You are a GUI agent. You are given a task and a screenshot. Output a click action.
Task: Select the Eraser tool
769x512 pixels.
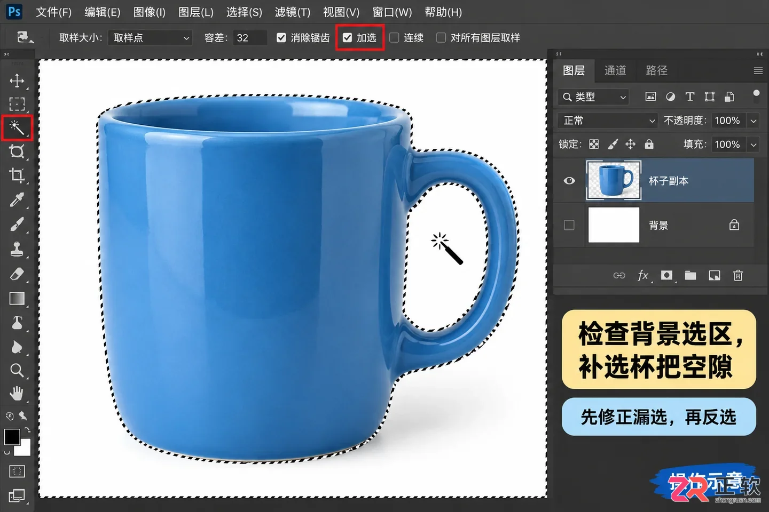point(17,274)
